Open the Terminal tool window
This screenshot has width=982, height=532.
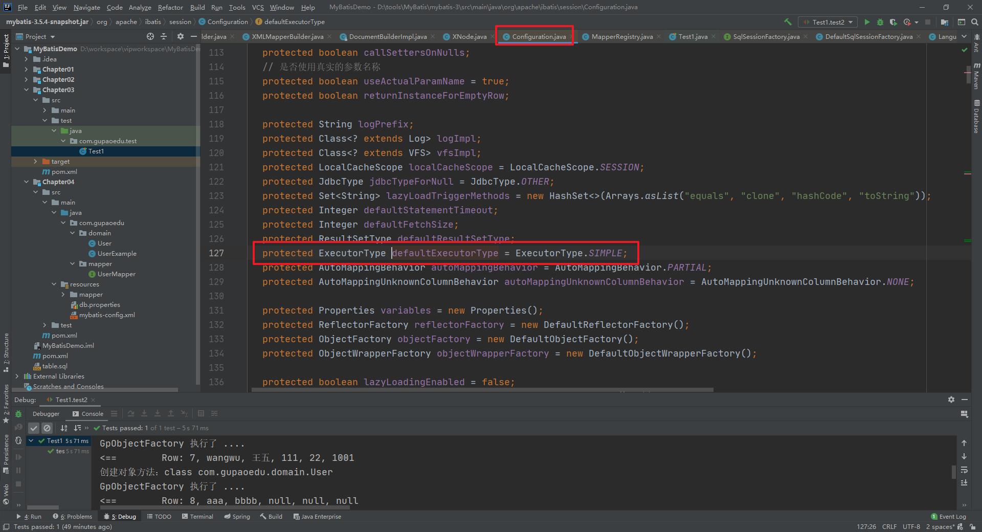197,516
